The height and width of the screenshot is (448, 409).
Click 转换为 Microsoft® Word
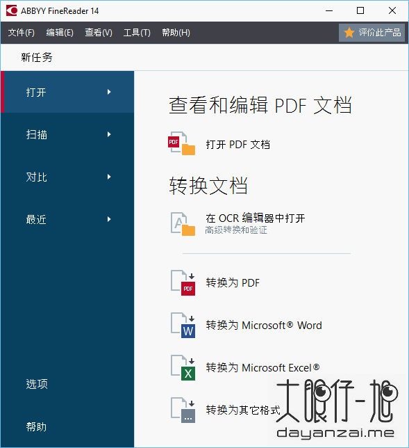tap(264, 325)
